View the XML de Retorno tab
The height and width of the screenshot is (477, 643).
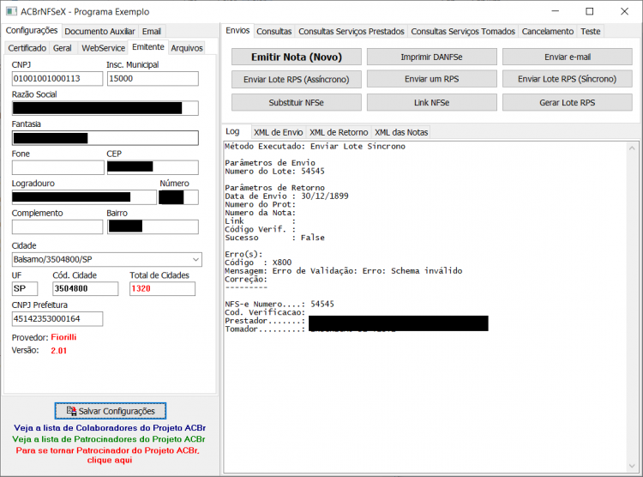coord(339,132)
